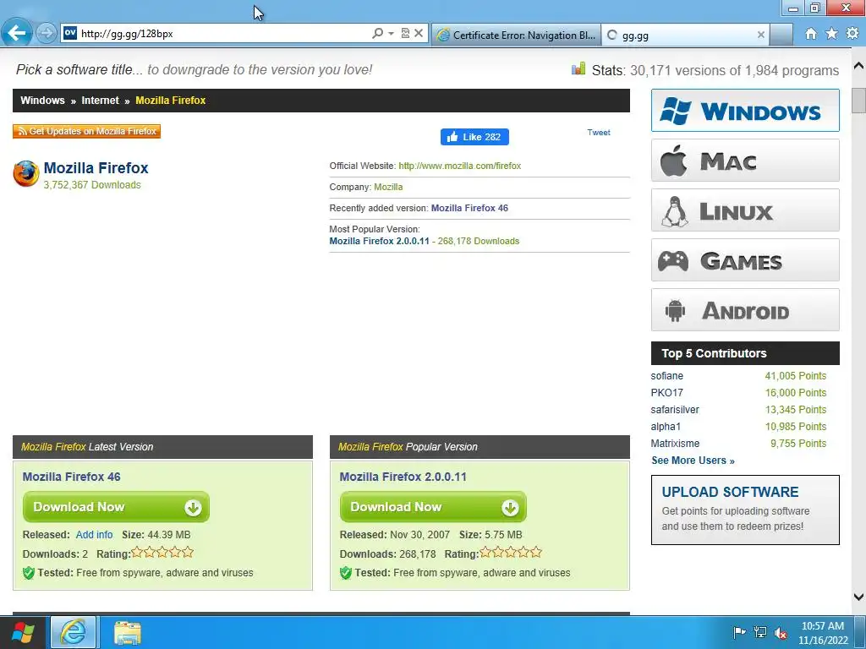
Task: Click the Action Center flag tray icon
Action: click(739, 632)
